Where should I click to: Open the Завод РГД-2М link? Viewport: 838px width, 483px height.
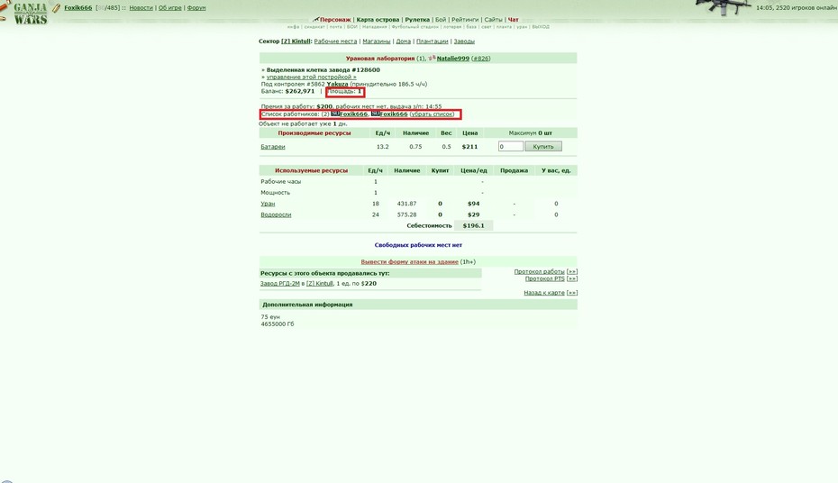(x=280, y=284)
